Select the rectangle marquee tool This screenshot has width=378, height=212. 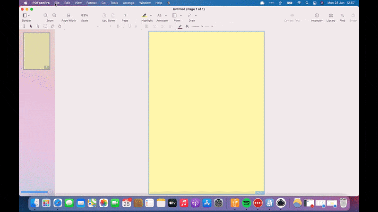45,26
